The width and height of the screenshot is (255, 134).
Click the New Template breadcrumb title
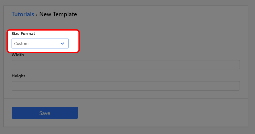(x=58, y=14)
